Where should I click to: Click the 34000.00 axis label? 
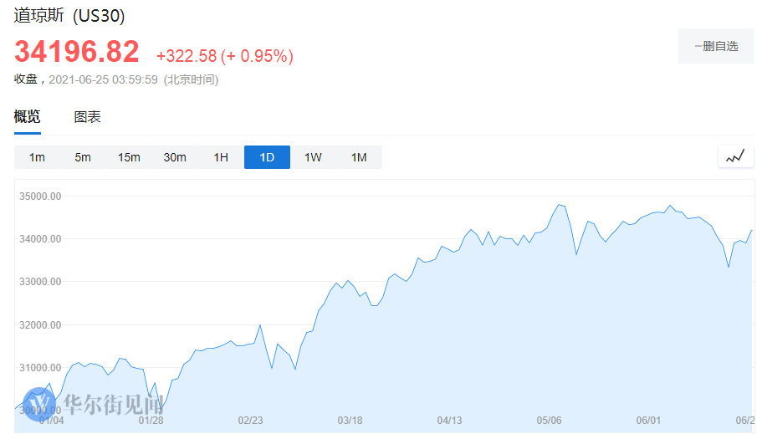40,239
